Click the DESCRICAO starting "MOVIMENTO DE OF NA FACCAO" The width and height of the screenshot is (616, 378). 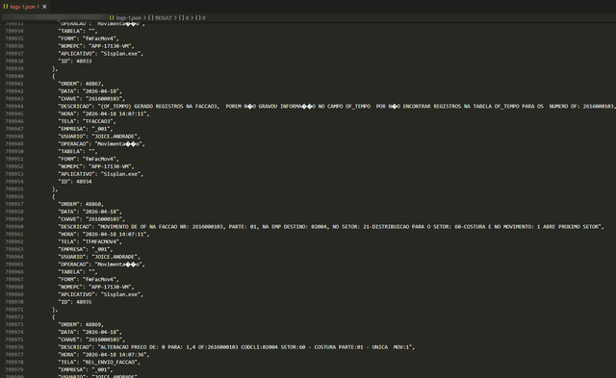coord(331,227)
